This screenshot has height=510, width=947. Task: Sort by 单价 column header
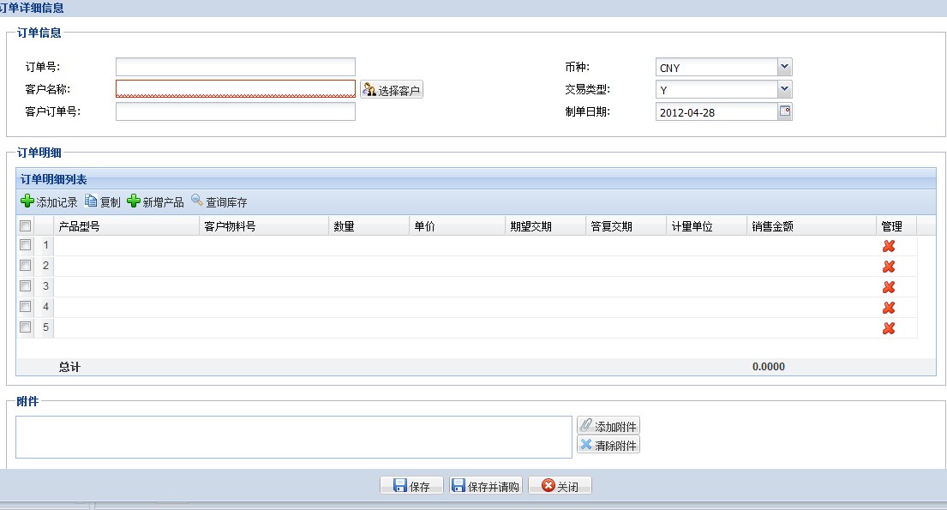coord(457,226)
